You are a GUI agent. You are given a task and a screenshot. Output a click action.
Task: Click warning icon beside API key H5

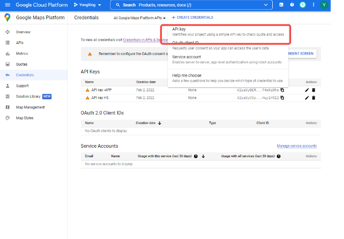[x=87, y=98]
